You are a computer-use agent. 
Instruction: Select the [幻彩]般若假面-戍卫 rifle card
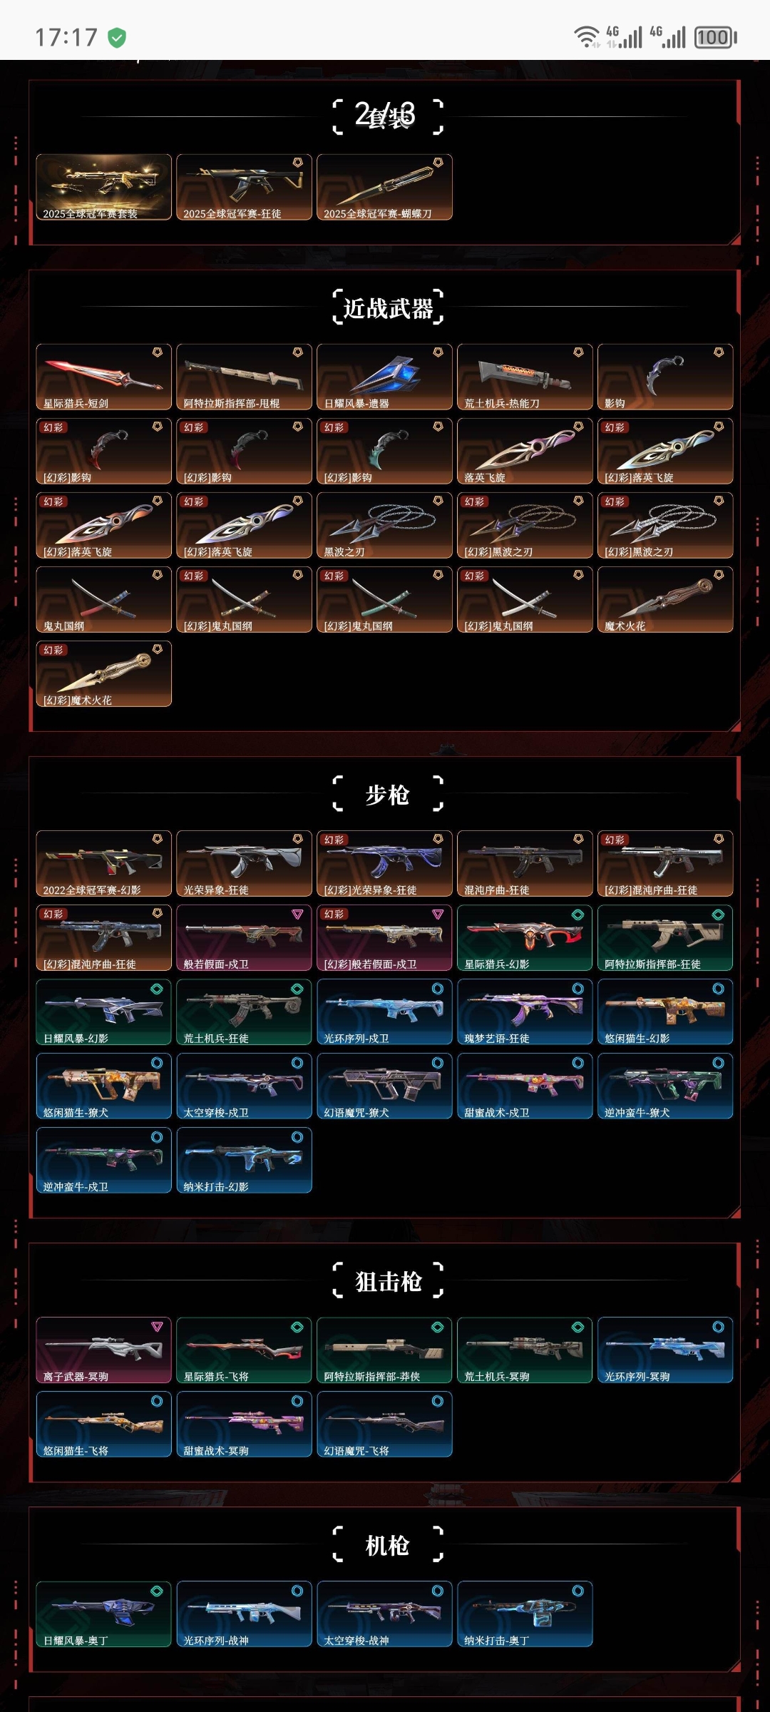pyautogui.click(x=384, y=937)
